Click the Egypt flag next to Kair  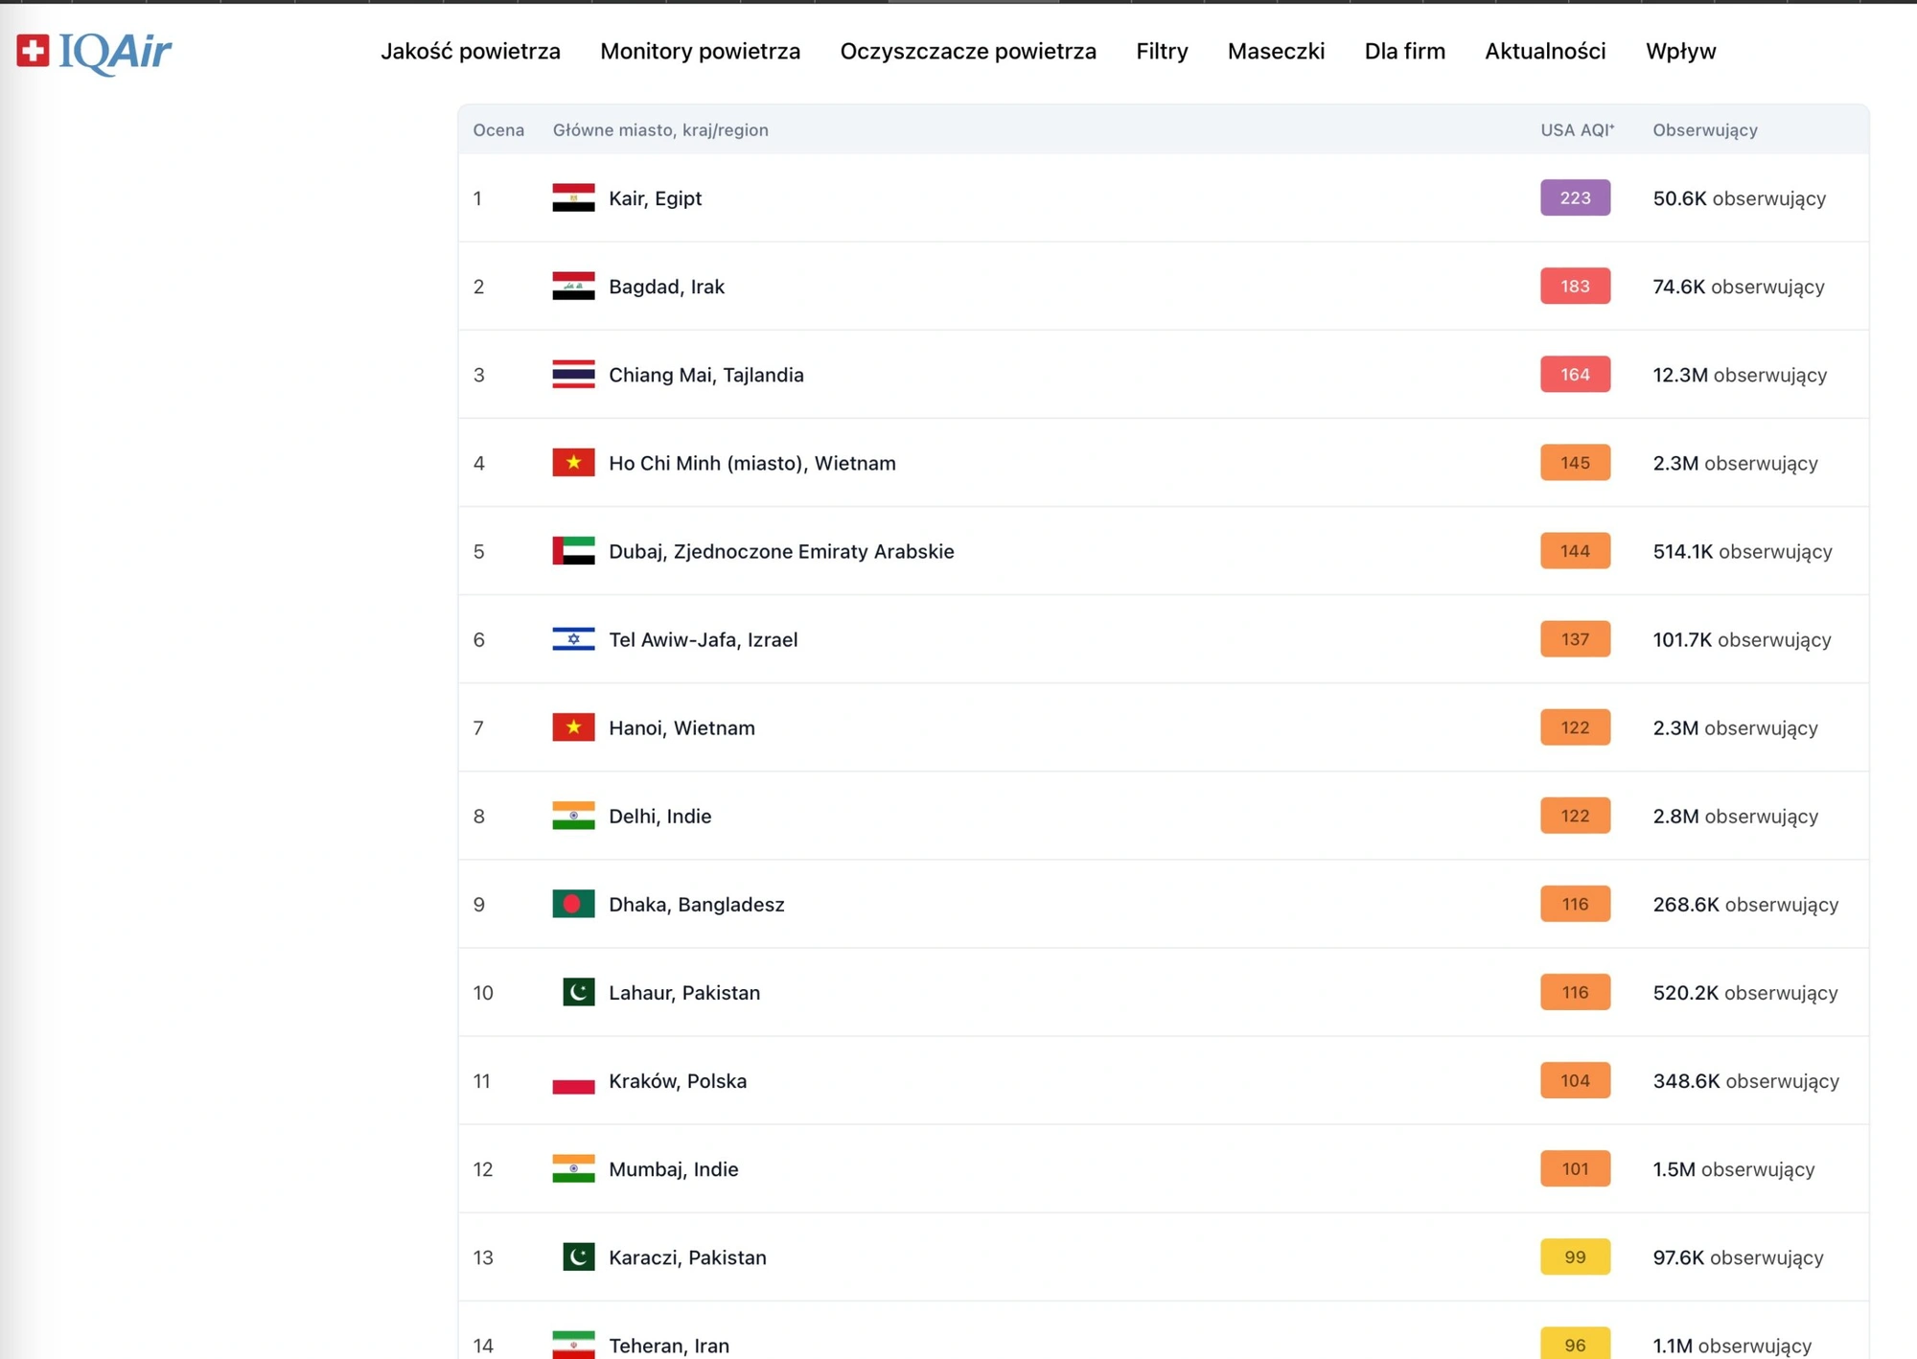pos(573,198)
